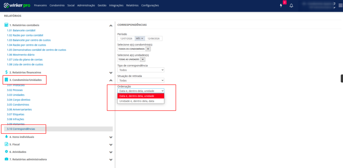The image size is (343, 168).
Task: Click the 4. Itens individuais heading
Action: coord(22,137)
